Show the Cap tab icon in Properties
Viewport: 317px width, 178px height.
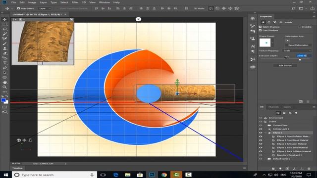pos(275,22)
